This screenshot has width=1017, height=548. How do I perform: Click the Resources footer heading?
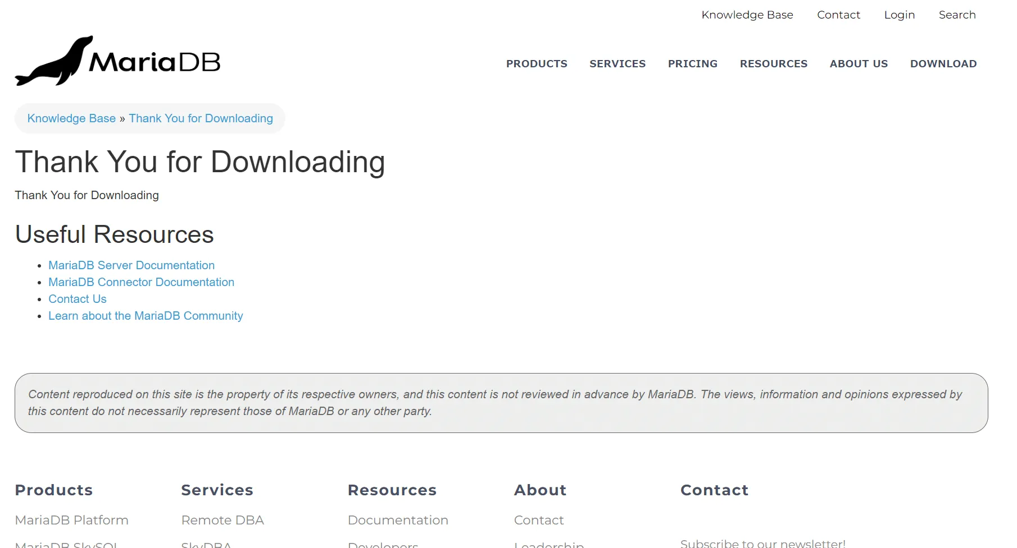(392, 490)
